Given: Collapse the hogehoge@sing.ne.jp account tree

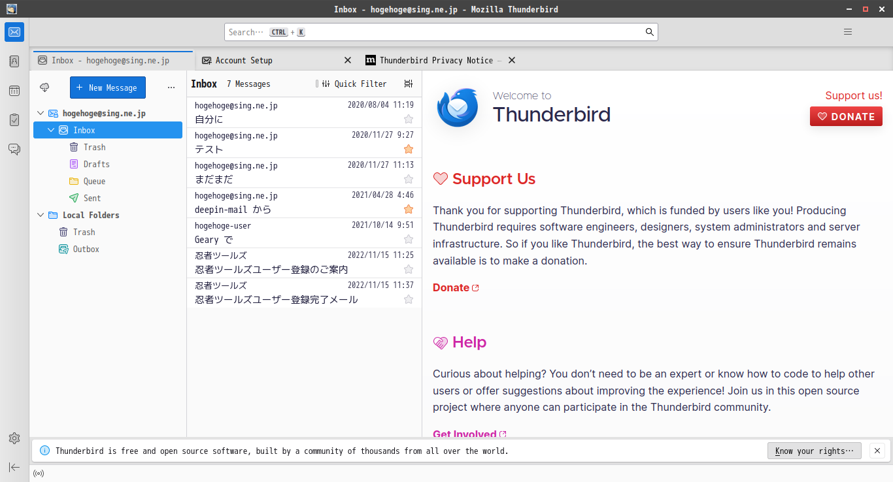Looking at the screenshot, I should pos(41,113).
